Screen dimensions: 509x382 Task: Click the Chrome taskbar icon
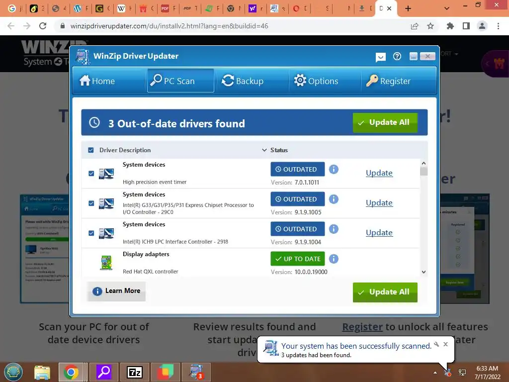[72, 372]
